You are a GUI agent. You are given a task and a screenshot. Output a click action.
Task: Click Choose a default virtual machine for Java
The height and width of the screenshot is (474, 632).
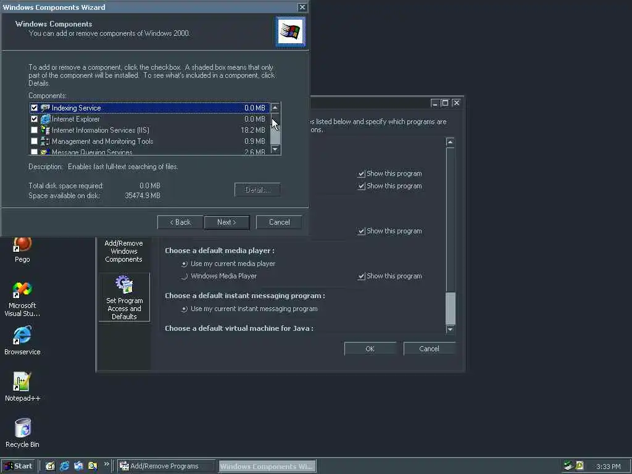[x=239, y=328]
